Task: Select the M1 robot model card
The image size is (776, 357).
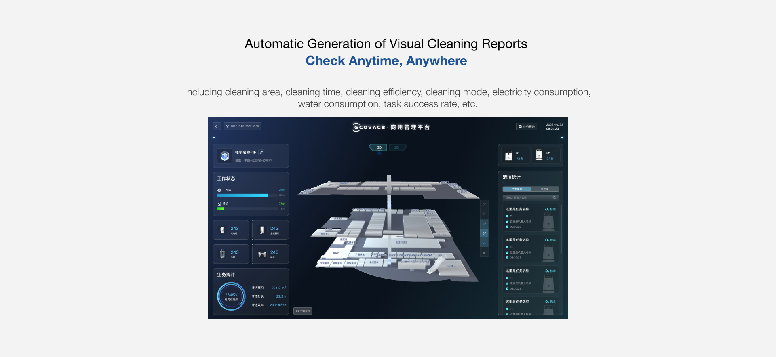Action: [546, 155]
